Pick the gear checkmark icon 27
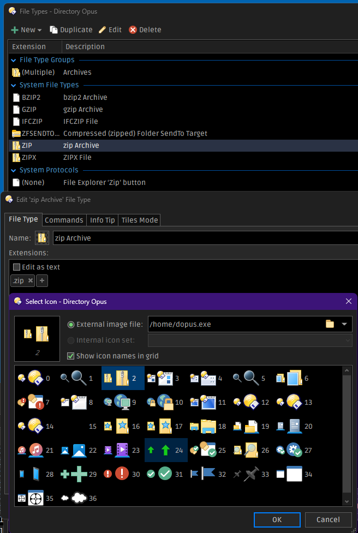358x533 pixels. pyautogui.click(x=295, y=450)
